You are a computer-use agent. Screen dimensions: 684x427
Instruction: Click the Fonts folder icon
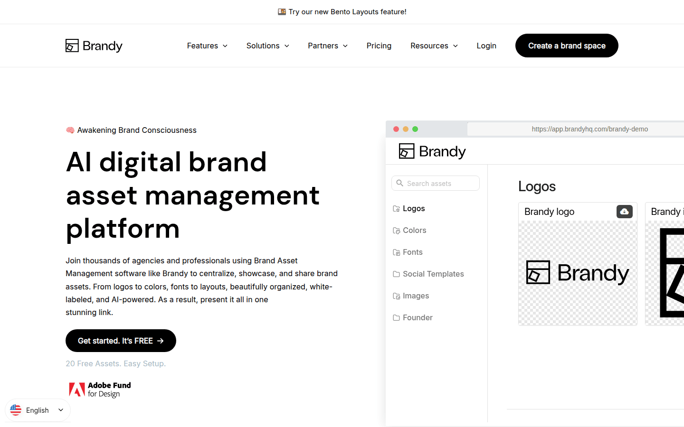[396, 252]
